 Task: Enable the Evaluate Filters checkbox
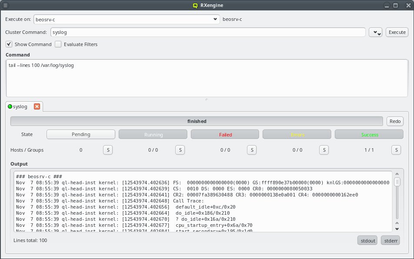pyautogui.click(x=58, y=44)
